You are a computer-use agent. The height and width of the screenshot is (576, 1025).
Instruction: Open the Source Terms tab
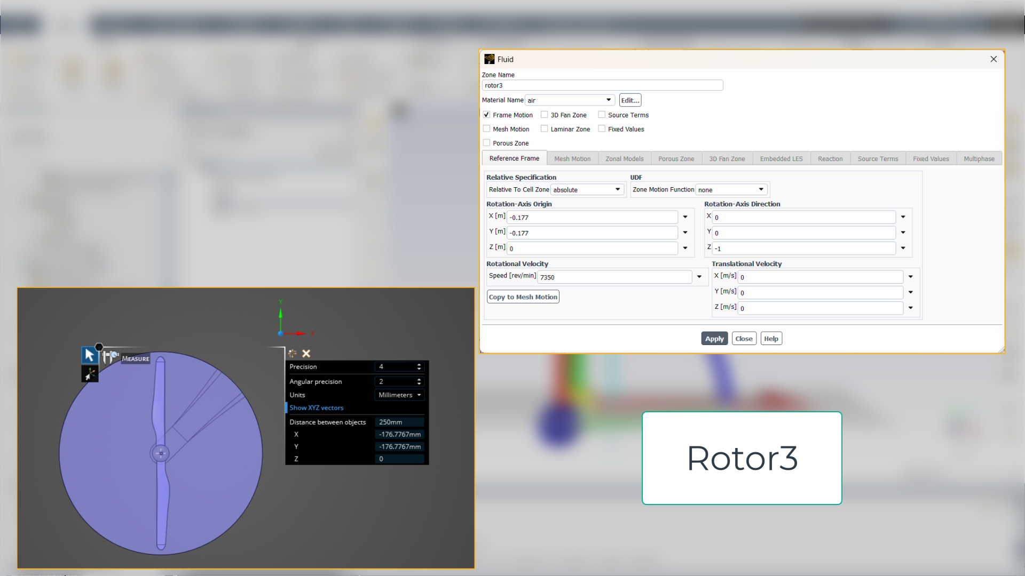click(x=877, y=159)
